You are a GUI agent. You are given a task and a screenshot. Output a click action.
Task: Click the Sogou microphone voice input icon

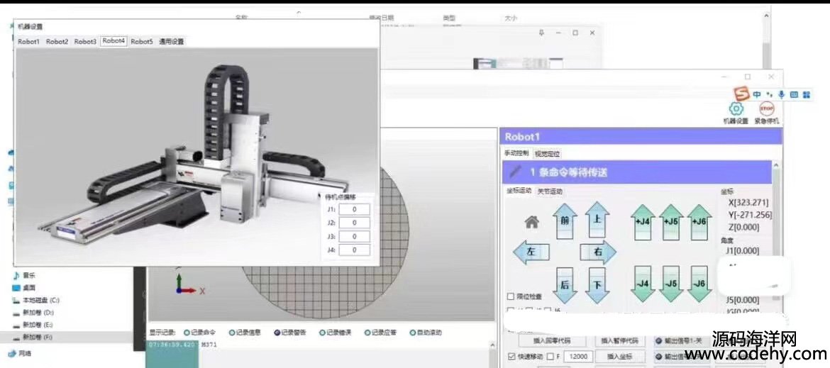coord(781,94)
